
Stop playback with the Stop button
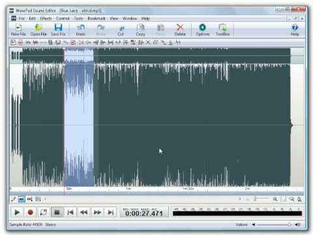(x=57, y=212)
